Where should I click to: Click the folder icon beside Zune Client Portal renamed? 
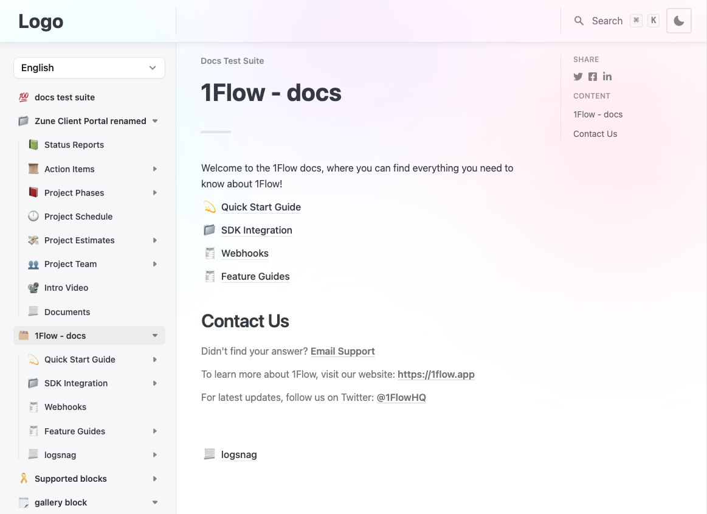(24, 121)
